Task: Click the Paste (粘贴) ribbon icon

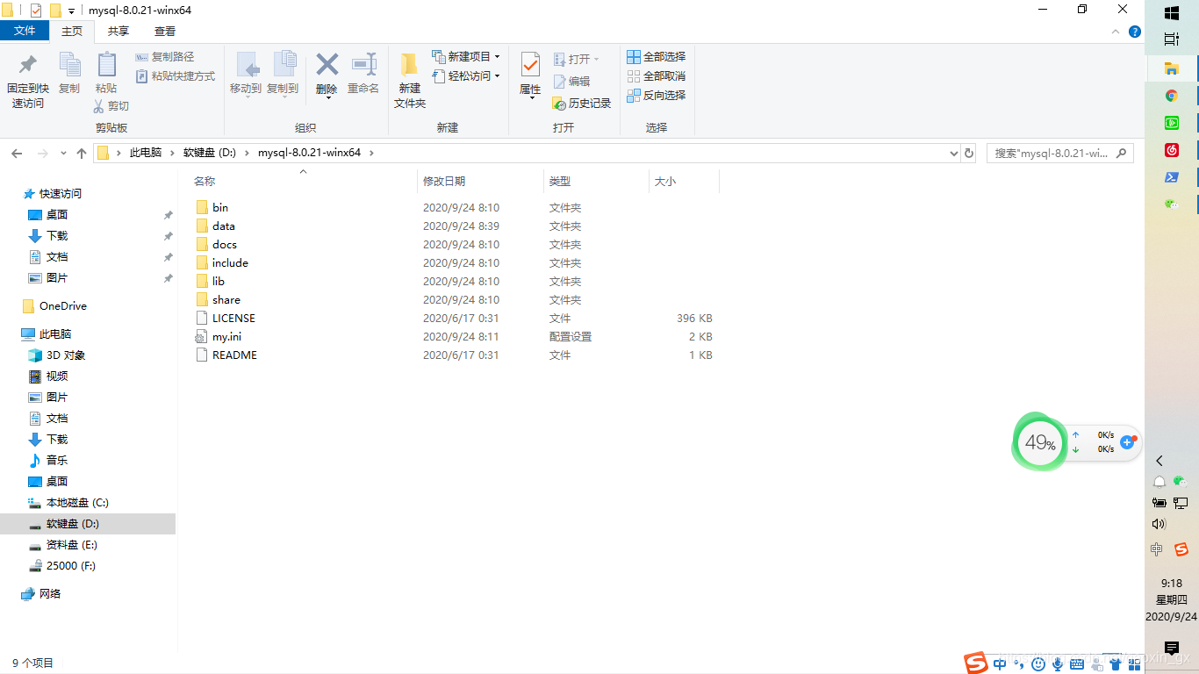Action: (106, 64)
